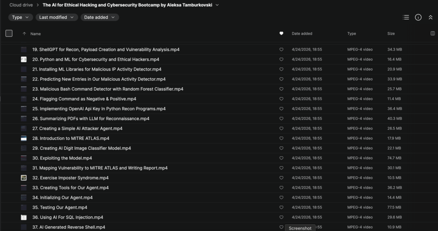The height and width of the screenshot is (231, 438).
Task: Open the Type filter dropdown
Action: click(x=21, y=18)
